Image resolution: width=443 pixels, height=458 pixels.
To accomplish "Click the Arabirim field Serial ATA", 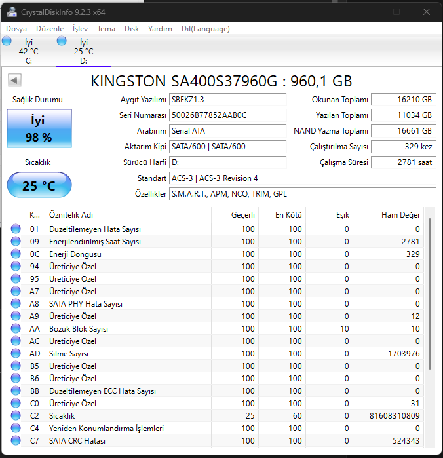I will pos(227,131).
